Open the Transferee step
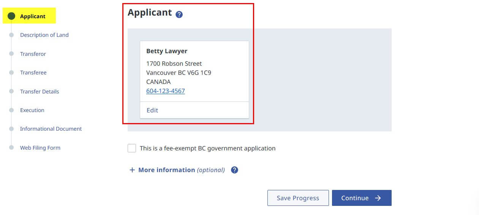Screen dimensions: 479x215 pyautogui.click(x=33, y=73)
